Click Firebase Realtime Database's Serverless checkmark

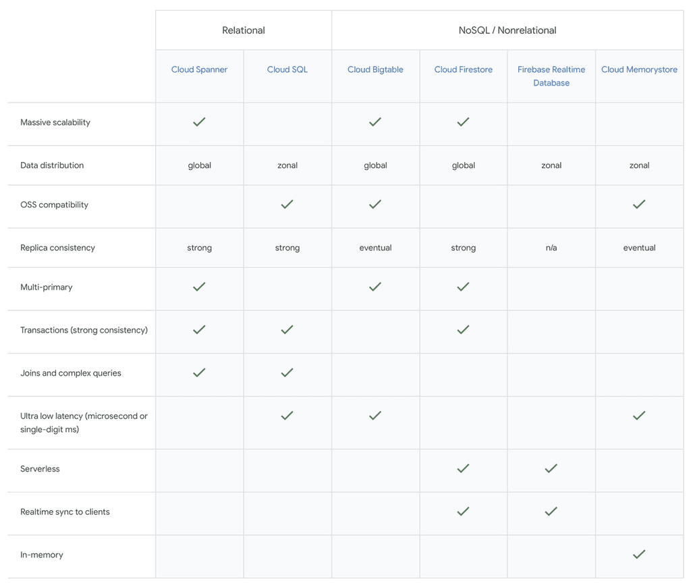click(551, 468)
